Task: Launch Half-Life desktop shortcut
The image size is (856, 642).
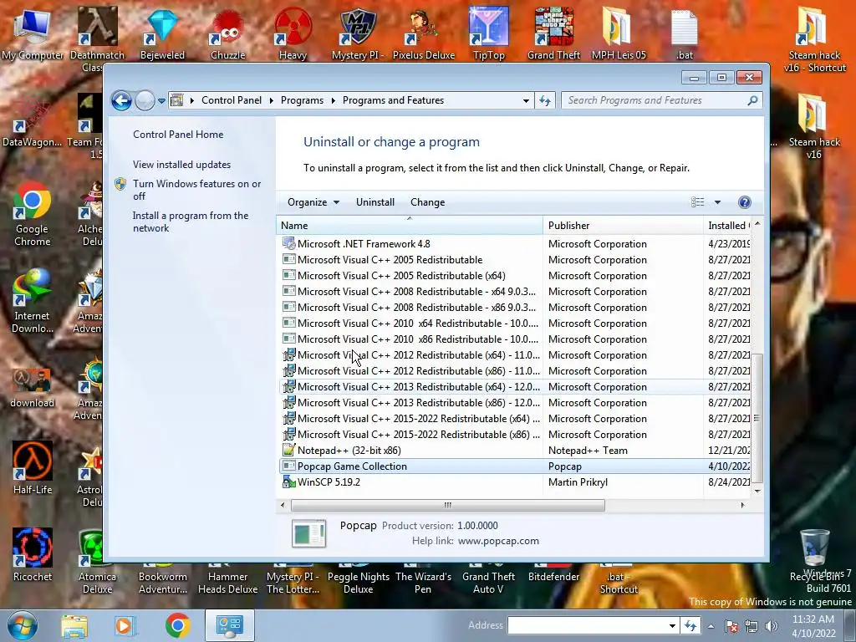Action: point(33,468)
